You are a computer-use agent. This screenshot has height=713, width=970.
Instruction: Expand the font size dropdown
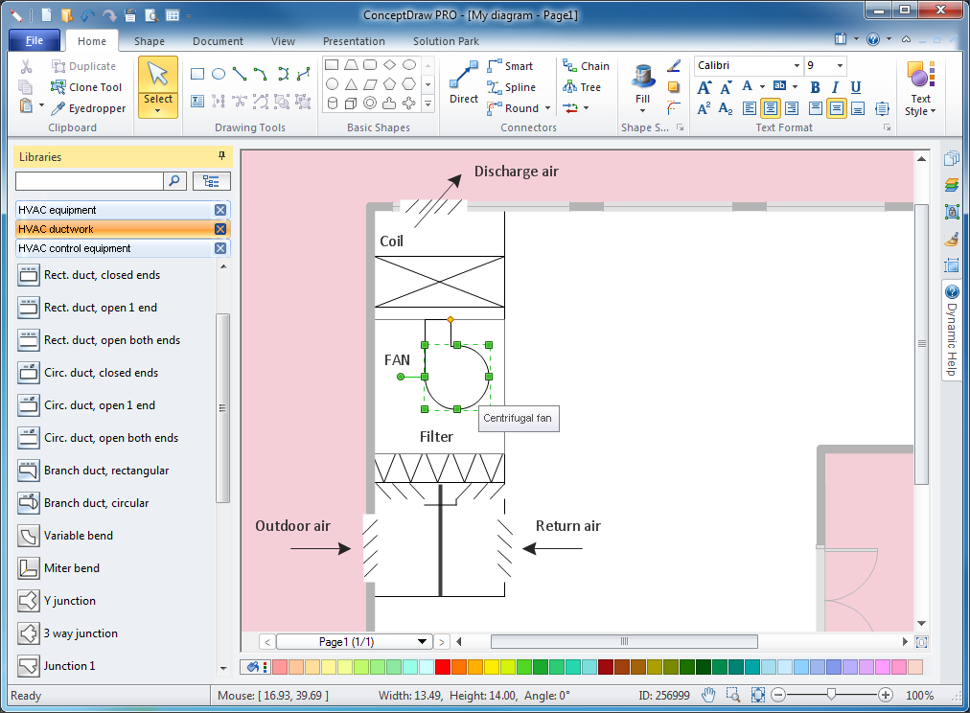840,65
